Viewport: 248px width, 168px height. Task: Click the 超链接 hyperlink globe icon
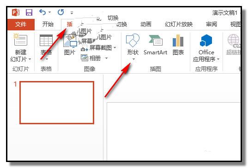pos(234,41)
